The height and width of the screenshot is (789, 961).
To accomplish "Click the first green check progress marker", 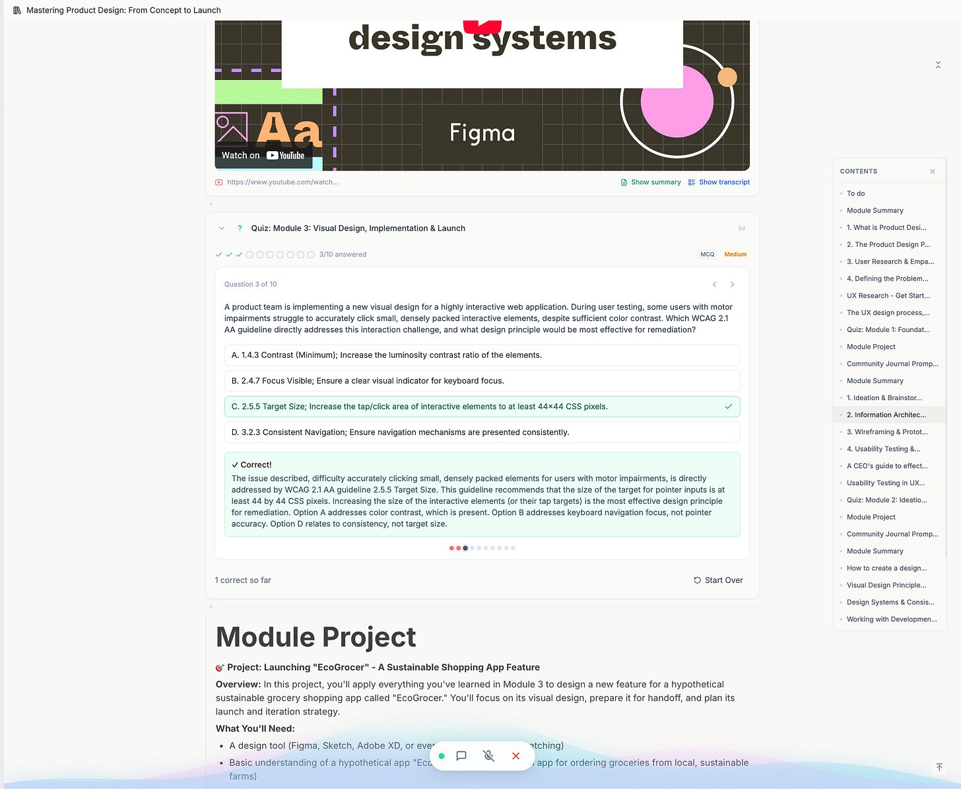I will tap(218, 254).
